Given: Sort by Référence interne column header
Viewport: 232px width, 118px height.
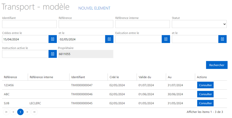Looking at the screenshot, I should click(41, 77).
